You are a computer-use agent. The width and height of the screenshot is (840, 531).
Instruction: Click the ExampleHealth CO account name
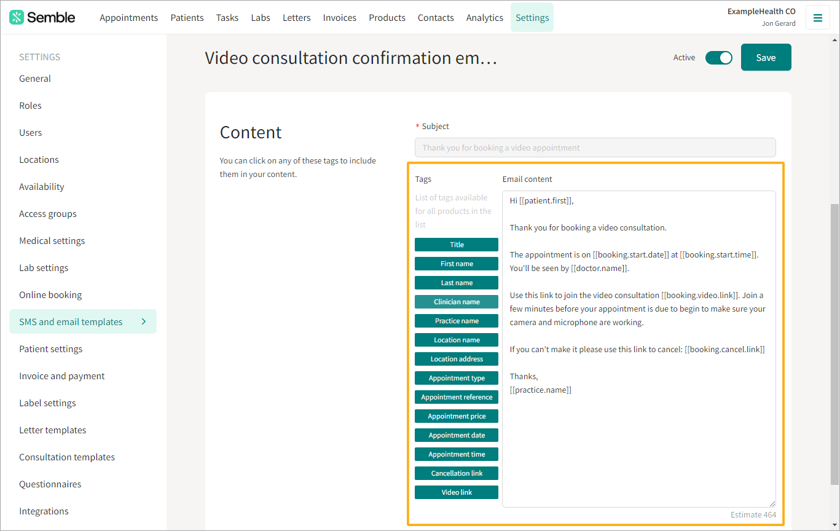(761, 11)
